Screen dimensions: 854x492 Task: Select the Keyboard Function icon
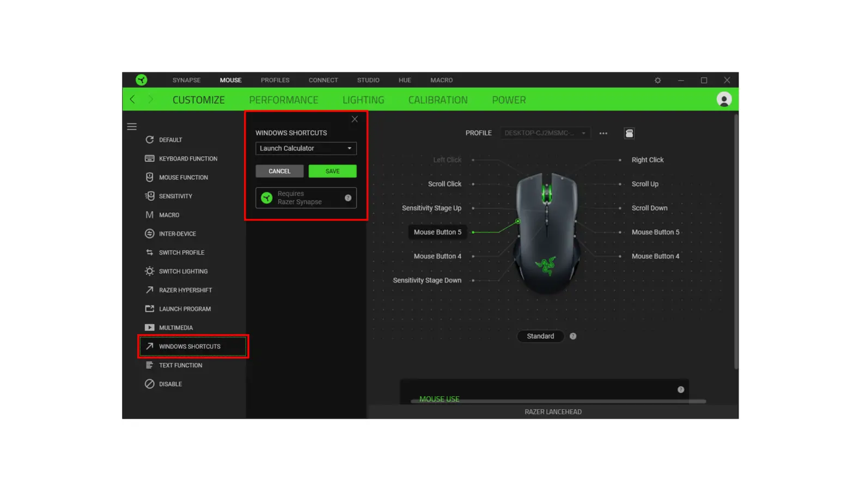coord(149,158)
